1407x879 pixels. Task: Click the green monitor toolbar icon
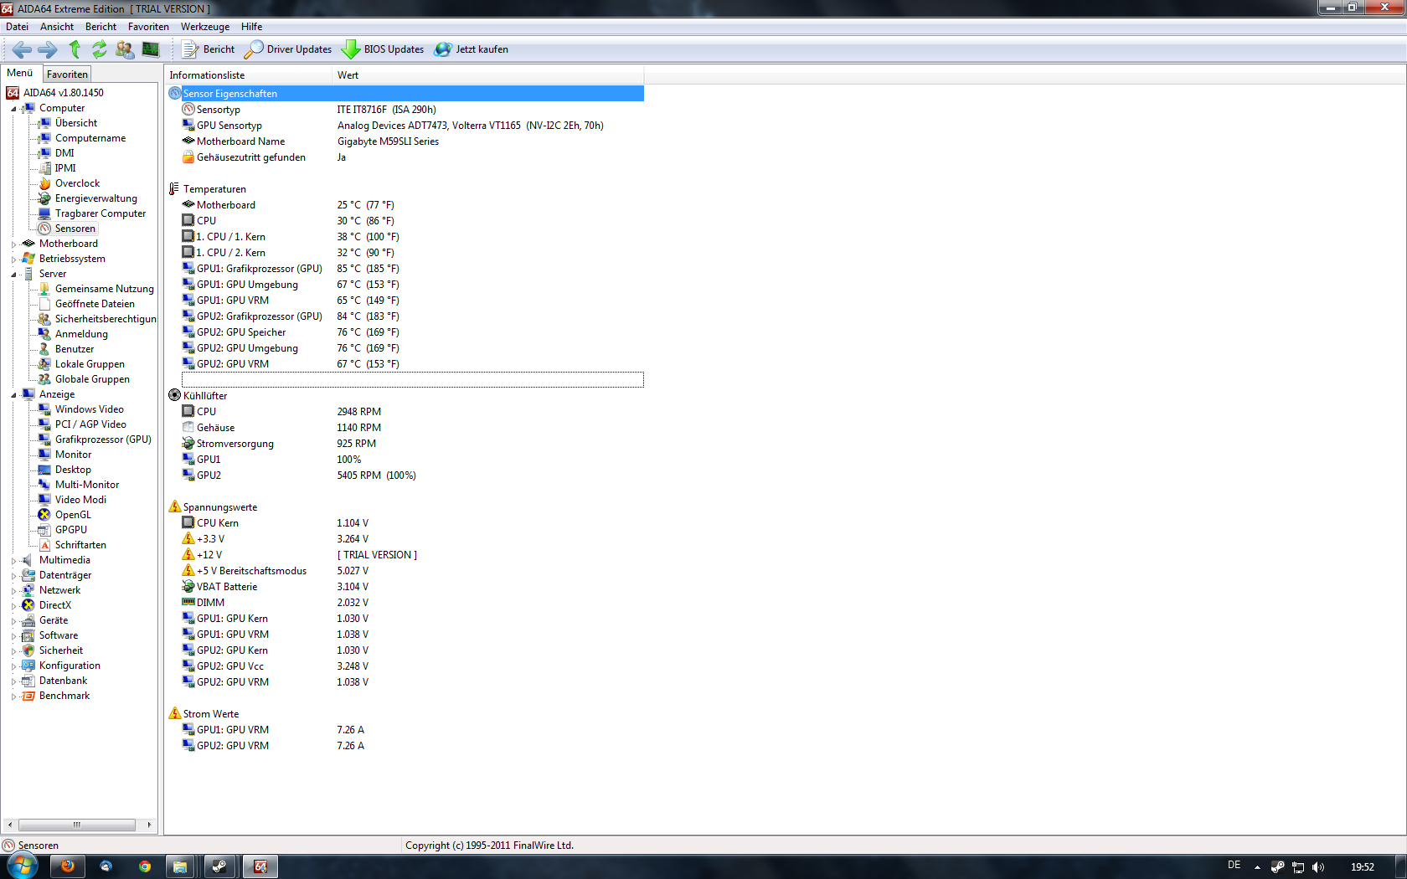[x=151, y=49]
